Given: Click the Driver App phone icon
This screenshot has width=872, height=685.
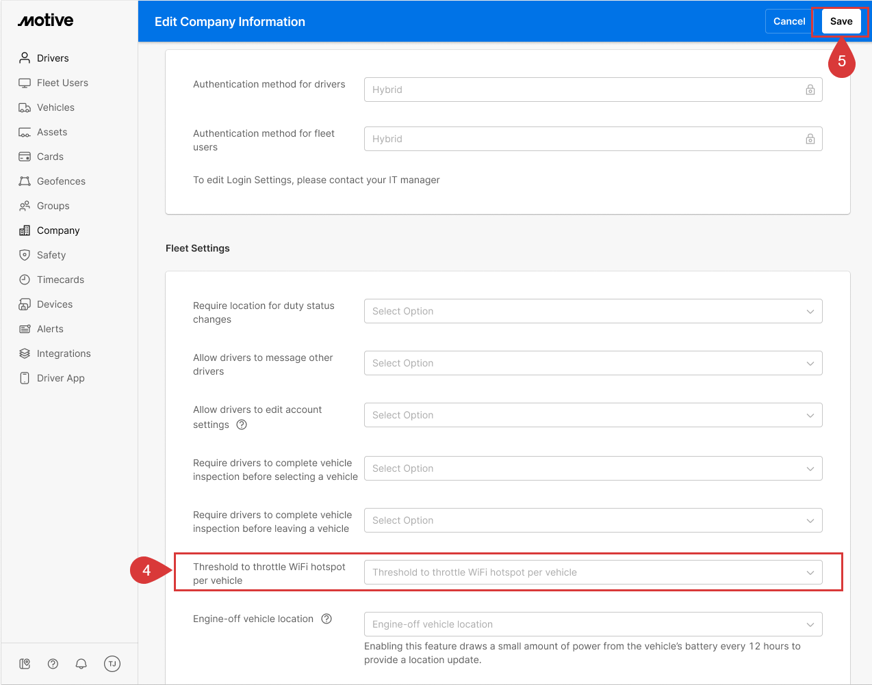Looking at the screenshot, I should (25, 378).
